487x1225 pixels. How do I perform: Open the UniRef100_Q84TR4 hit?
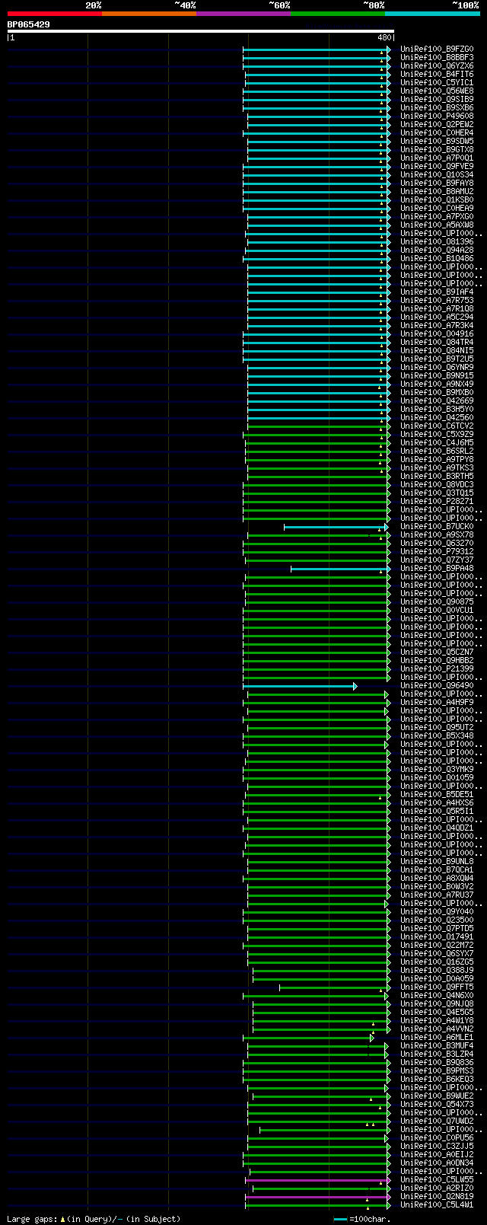(x=437, y=343)
